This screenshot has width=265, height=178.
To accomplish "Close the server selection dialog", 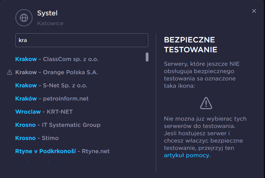I will click(x=254, y=11).
